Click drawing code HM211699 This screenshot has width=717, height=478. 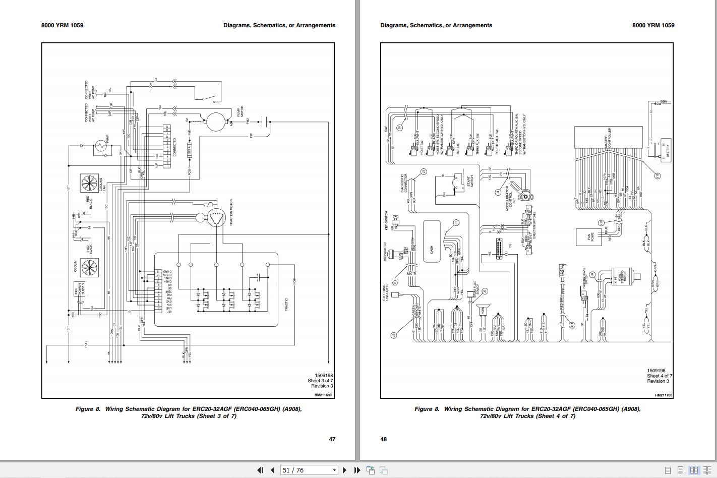(324, 395)
